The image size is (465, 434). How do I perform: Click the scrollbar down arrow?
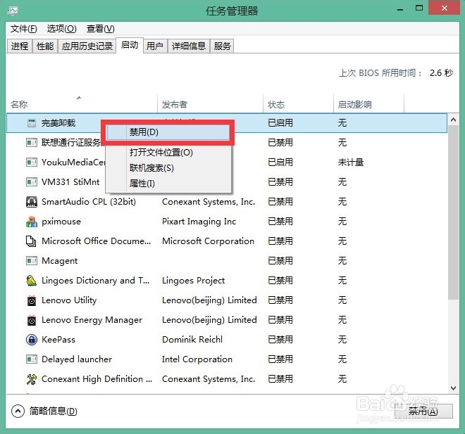tap(453, 388)
